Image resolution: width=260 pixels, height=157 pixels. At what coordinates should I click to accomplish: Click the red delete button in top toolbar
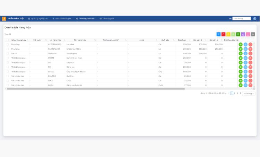coord(223,35)
